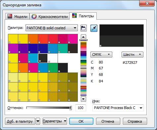Switch to the Краскосмесители tab

coord(50,16)
